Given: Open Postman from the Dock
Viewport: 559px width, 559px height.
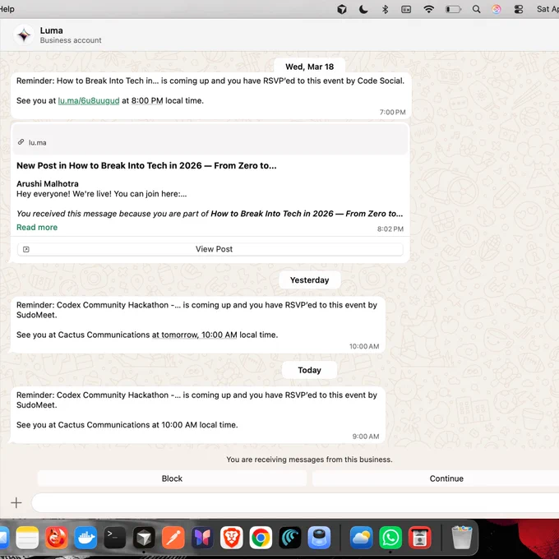Looking at the screenshot, I should [x=173, y=538].
